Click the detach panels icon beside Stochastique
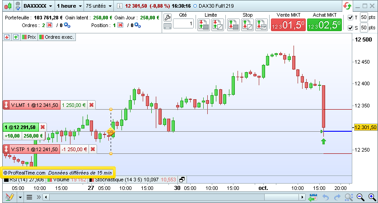 (x=182, y=180)
